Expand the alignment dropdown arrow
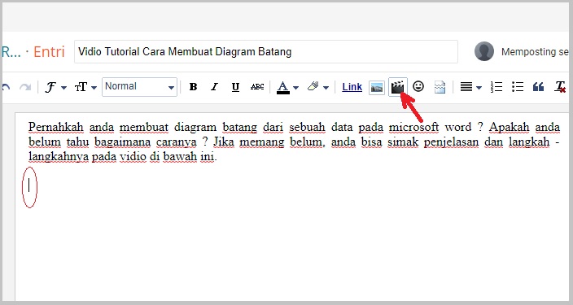Screen dimensions: 573x305 click(x=479, y=88)
